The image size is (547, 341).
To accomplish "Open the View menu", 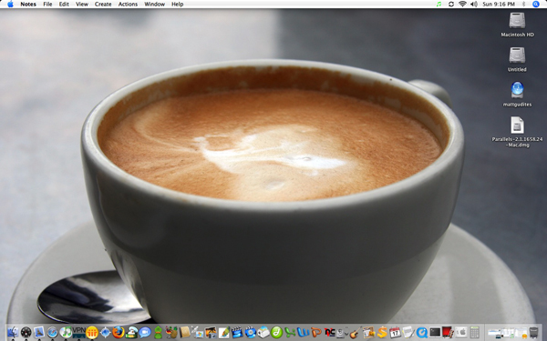I will (82, 5).
